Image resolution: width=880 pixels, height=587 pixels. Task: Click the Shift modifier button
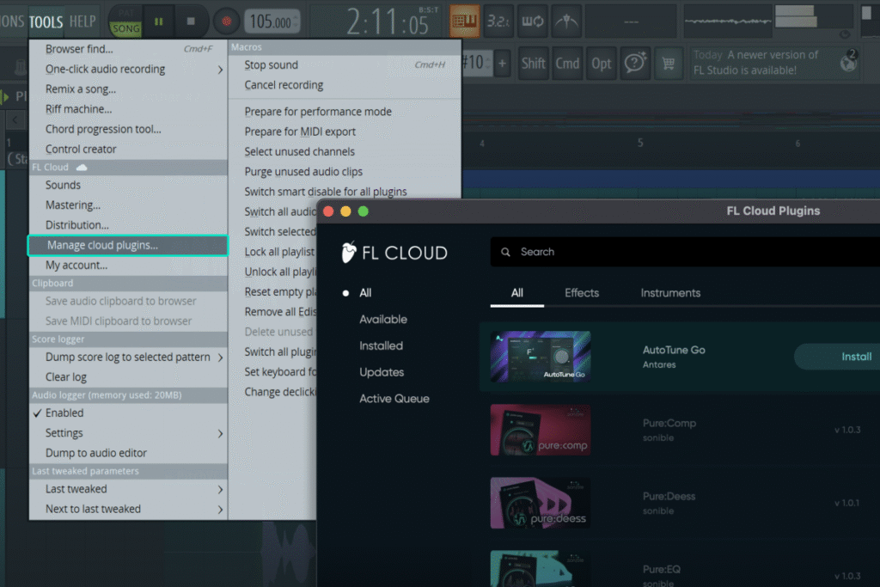[x=533, y=64]
